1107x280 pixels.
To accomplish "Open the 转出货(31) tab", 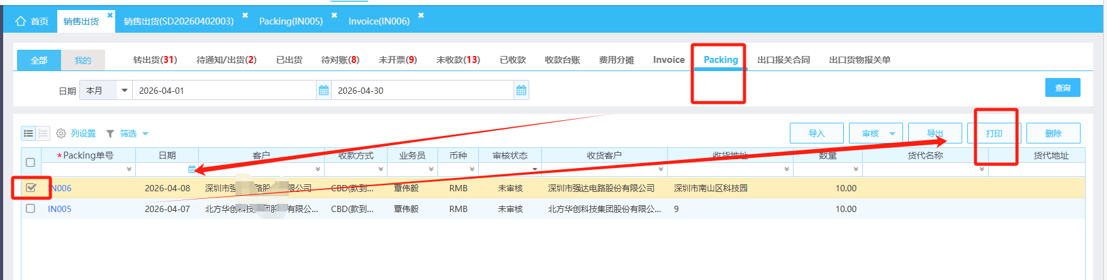I will click(155, 60).
